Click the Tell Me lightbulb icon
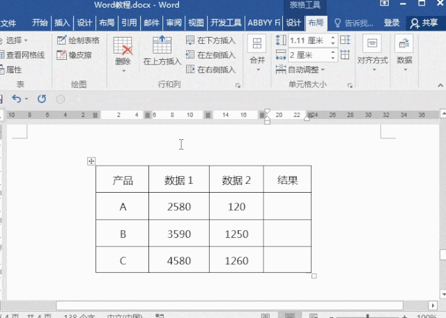Image resolution: width=446 pixels, height=318 pixels. click(337, 23)
